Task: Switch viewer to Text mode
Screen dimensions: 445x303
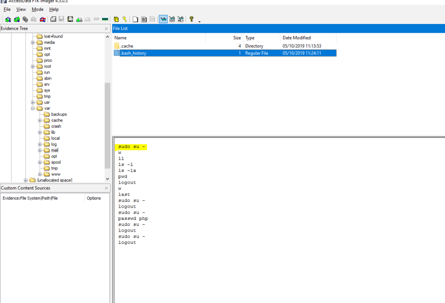Action: (171, 19)
